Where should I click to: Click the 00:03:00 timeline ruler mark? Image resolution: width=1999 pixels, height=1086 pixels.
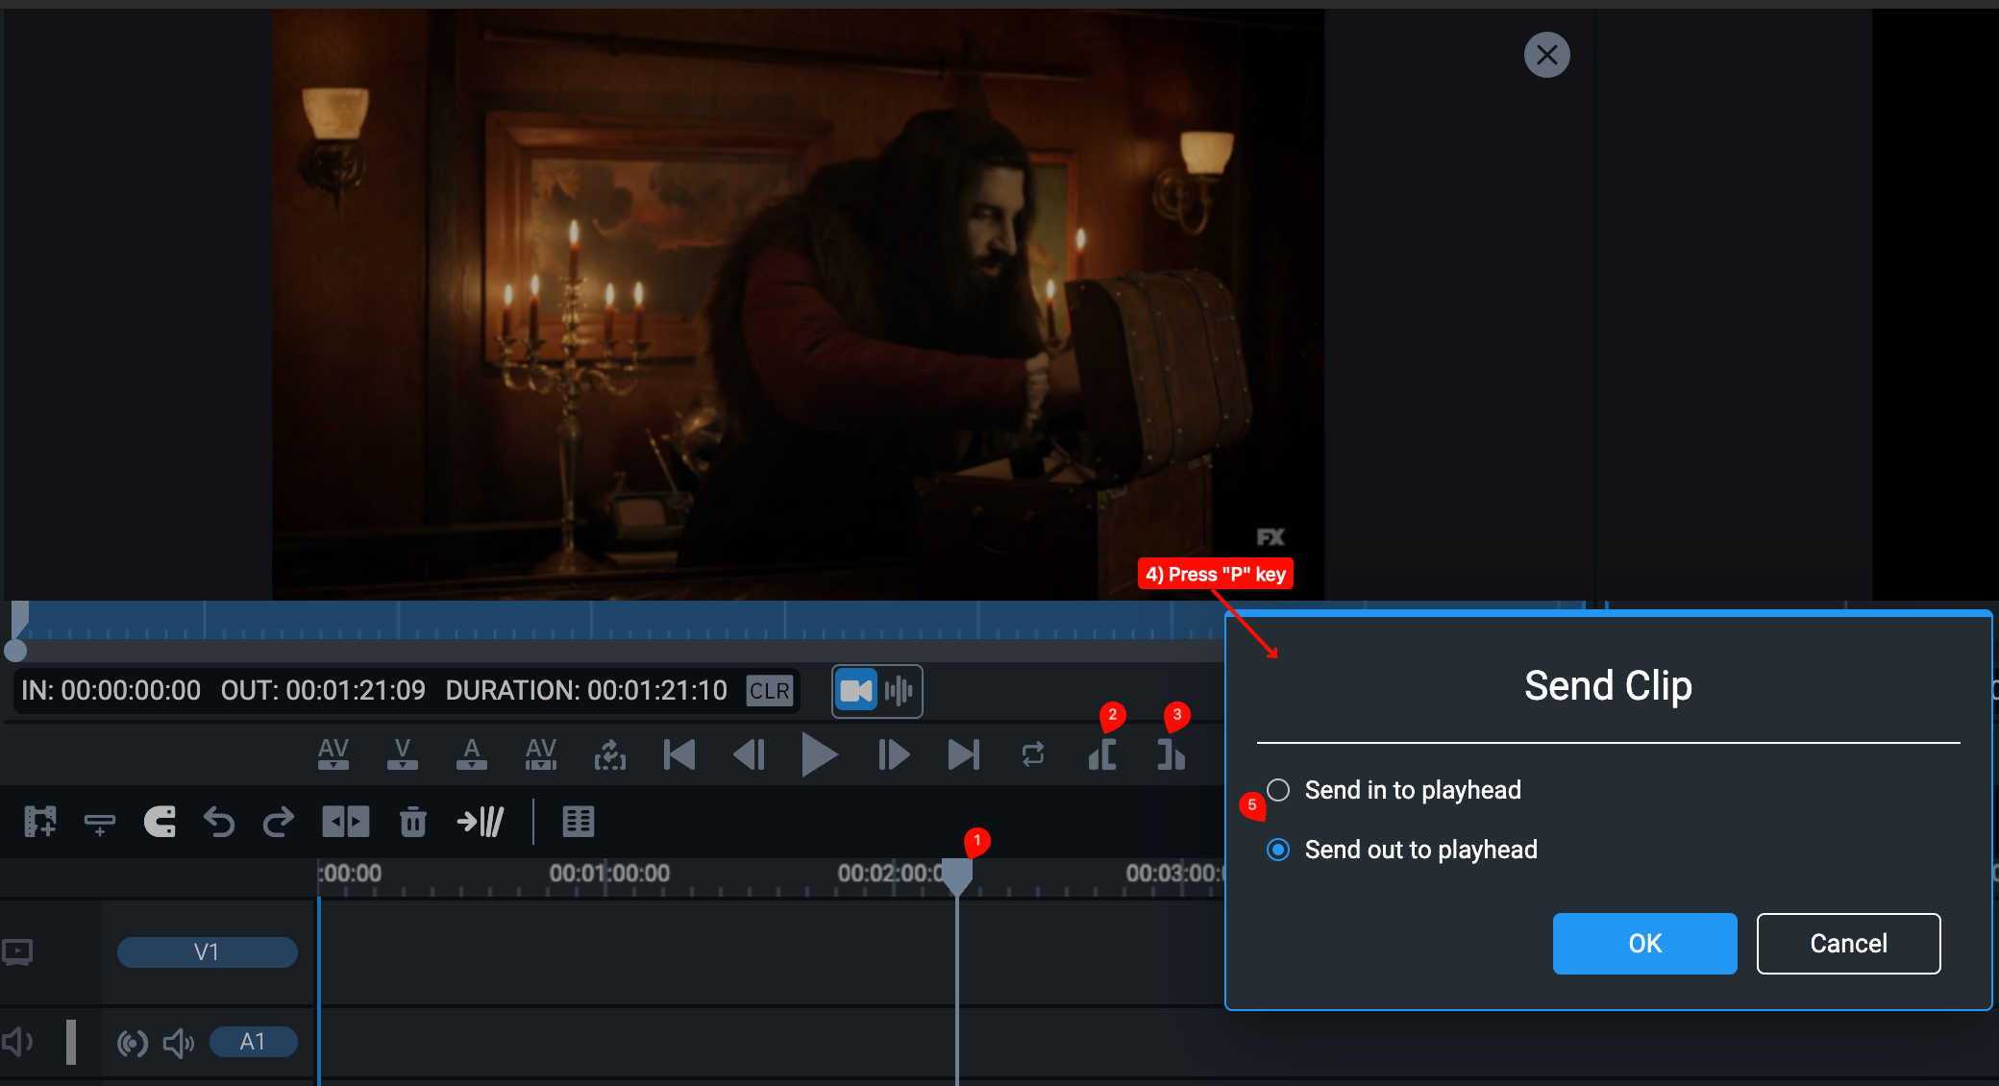[x=1174, y=874]
